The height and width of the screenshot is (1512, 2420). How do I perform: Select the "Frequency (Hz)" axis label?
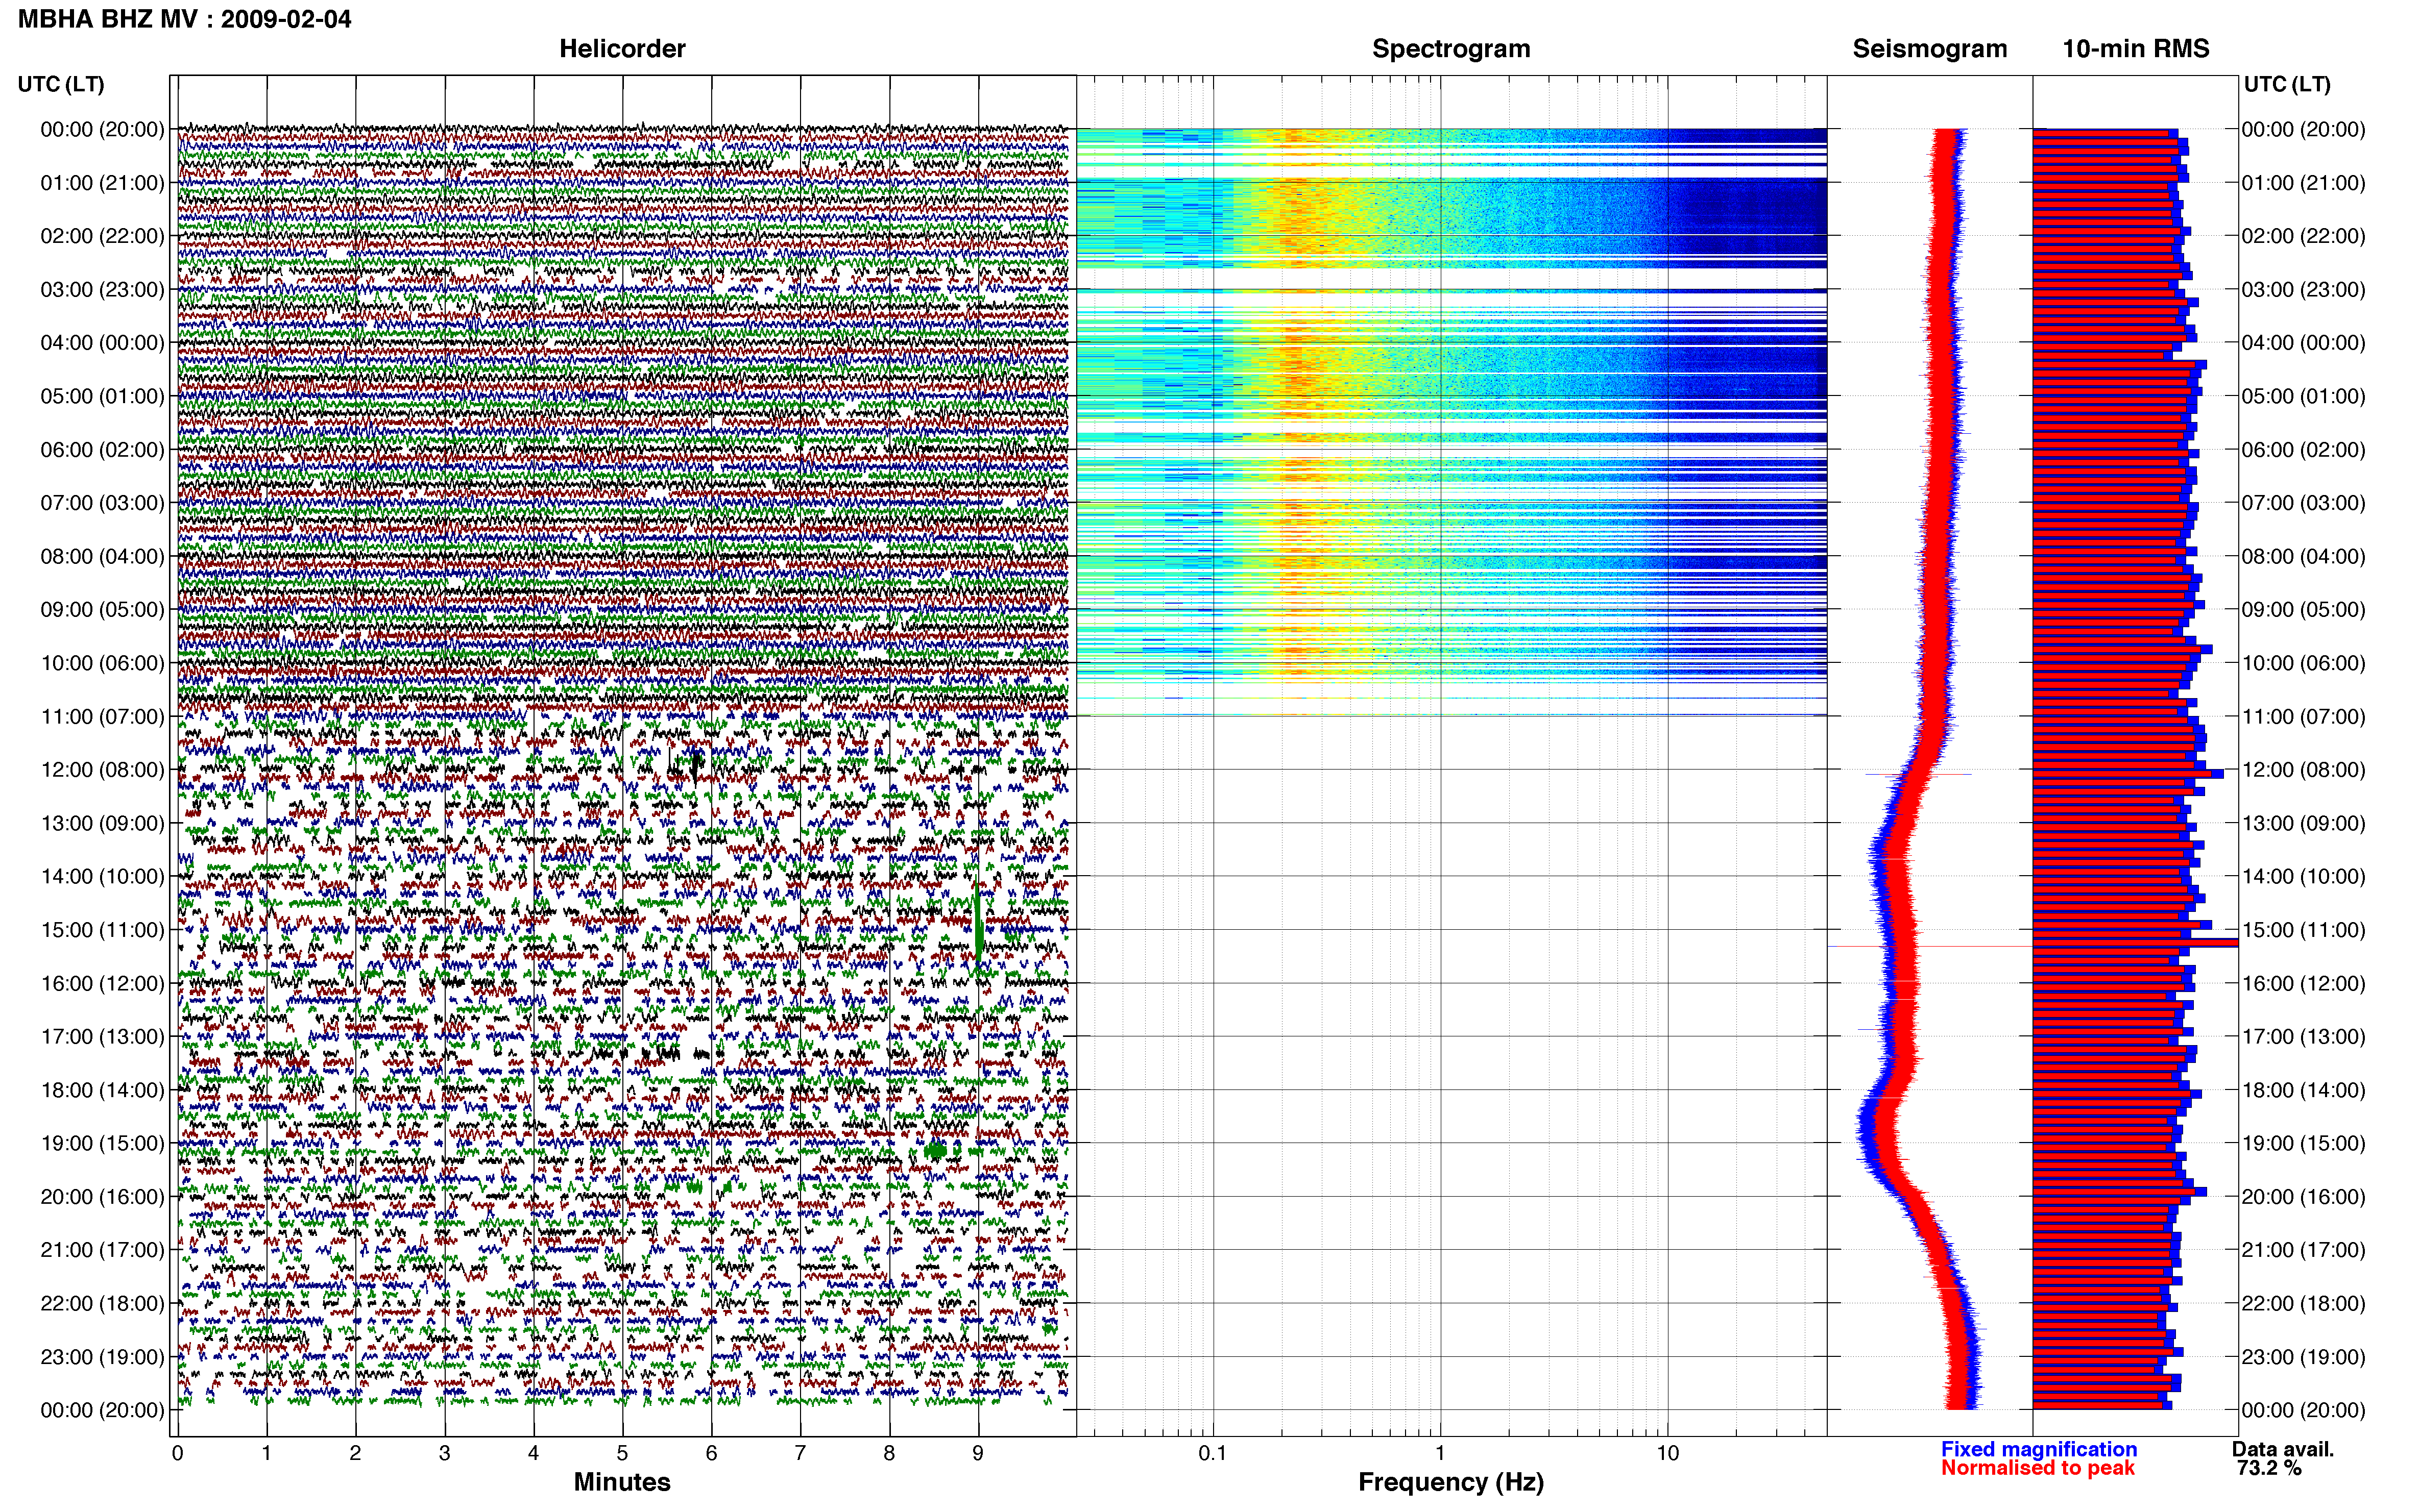pyautogui.click(x=1450, y=1482)
